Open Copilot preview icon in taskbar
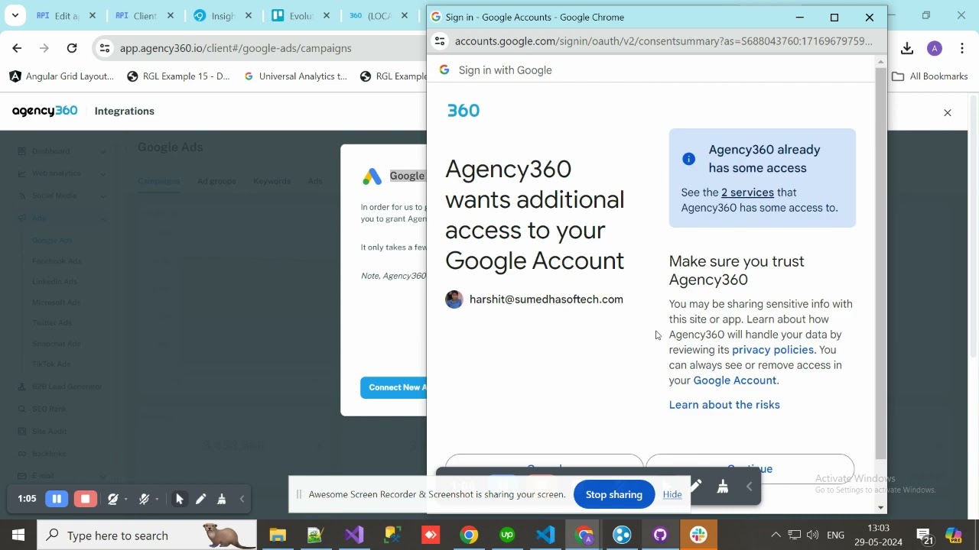 pos(954,536)
